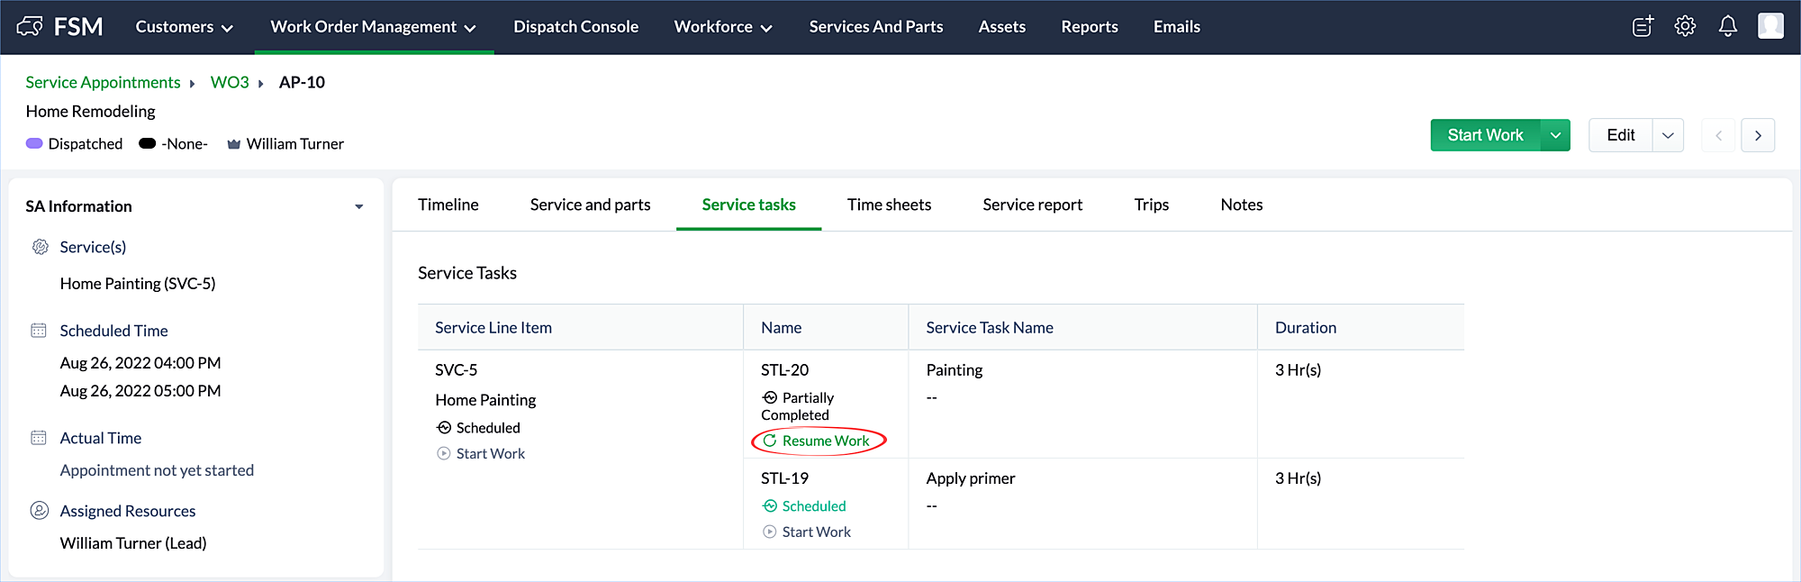Expand the Workforce menu
This screenshot has width=1801, height=582.
tap(722, 27)
